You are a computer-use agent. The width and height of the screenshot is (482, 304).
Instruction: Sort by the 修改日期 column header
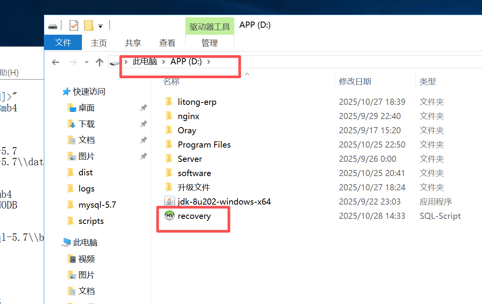355,81
